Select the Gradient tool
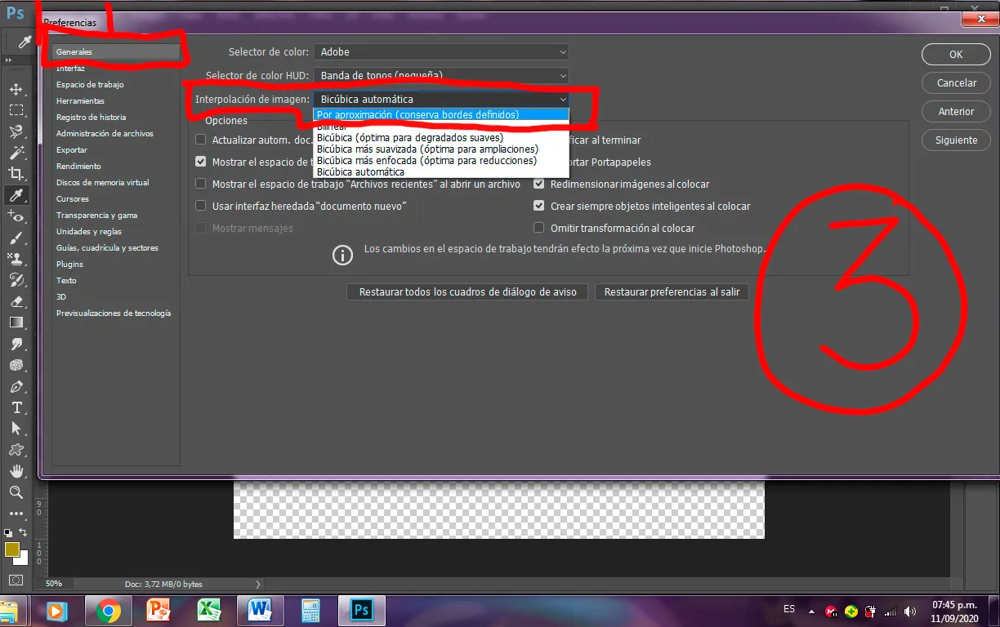1000x627 pixels. pyautogui.click(x=16, y=322)
